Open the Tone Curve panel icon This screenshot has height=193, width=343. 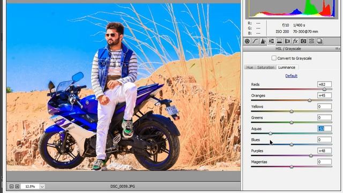click(x=255, y=41)
